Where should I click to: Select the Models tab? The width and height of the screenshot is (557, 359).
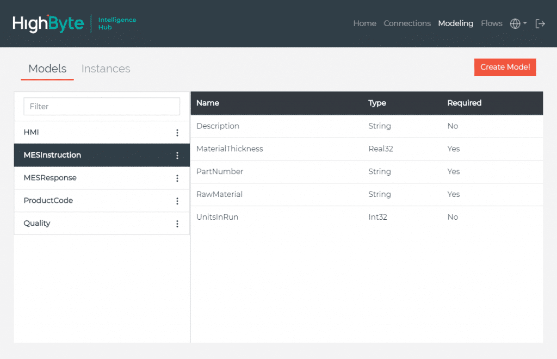(x=47, y=69)
